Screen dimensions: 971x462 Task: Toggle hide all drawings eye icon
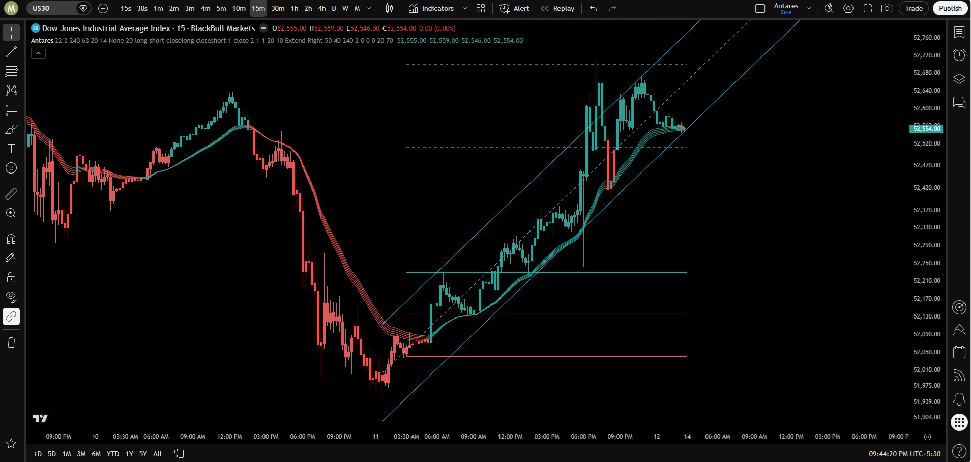click(x=11, y=297)
